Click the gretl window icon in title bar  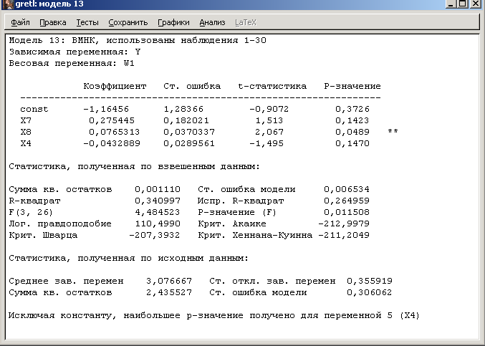tap(9, 4)
